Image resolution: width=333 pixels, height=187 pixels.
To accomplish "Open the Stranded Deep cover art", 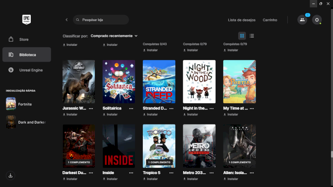I will coord(159,82).
